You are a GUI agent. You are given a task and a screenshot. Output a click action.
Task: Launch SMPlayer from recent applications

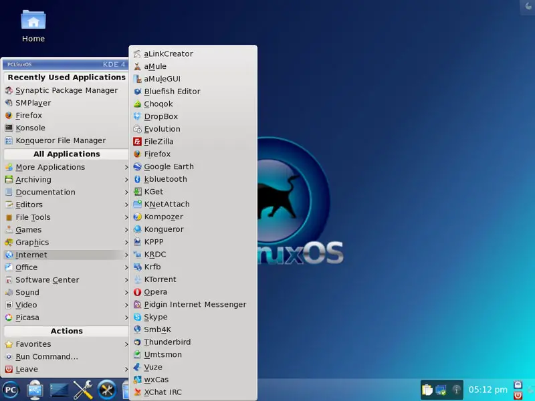(x=66, y=103)
